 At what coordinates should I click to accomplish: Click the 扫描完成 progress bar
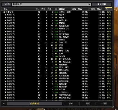(34, 104)
